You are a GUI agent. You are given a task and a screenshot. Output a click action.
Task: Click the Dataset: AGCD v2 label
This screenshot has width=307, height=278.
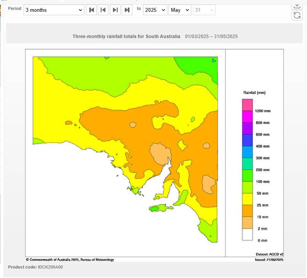click(270, 254)
